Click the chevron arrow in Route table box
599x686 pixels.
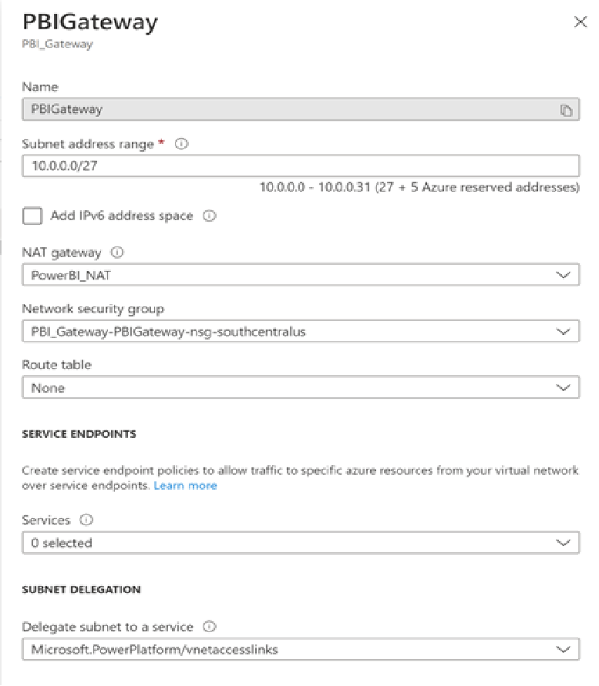coord(563,388)
